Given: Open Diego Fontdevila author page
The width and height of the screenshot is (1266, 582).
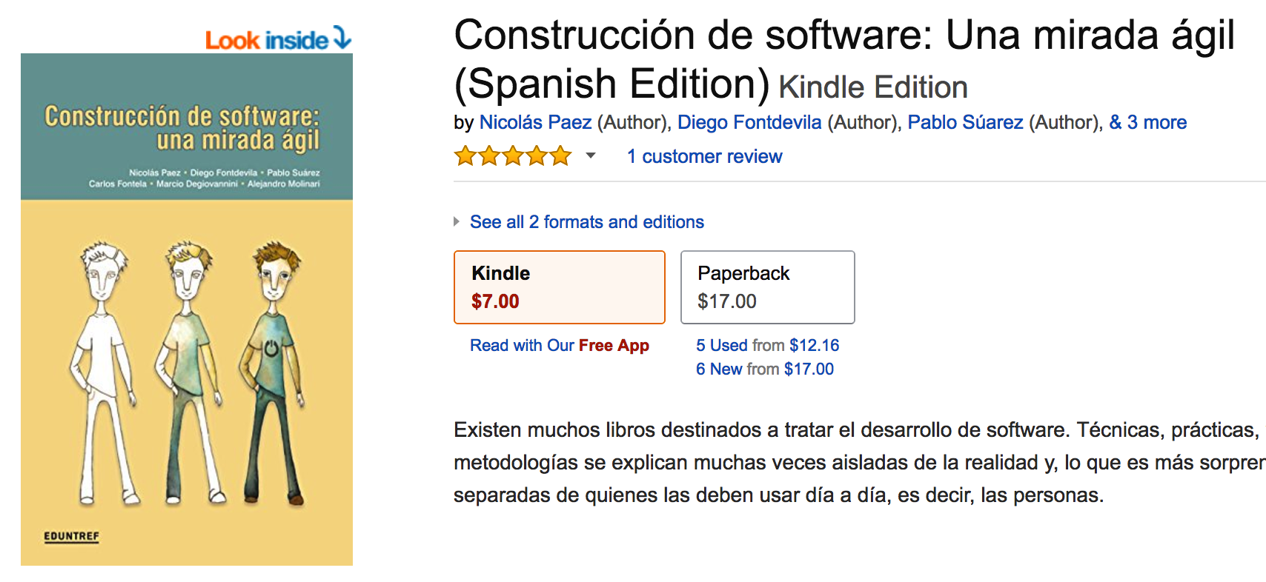Looking at the screenshot, I should tap(749, 122).
